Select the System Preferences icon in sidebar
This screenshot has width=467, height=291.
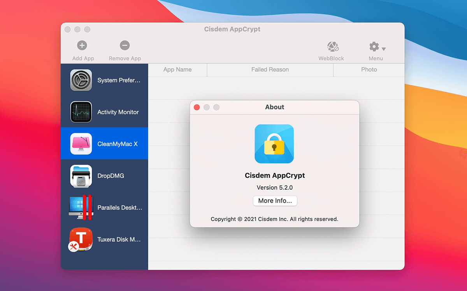81,80
